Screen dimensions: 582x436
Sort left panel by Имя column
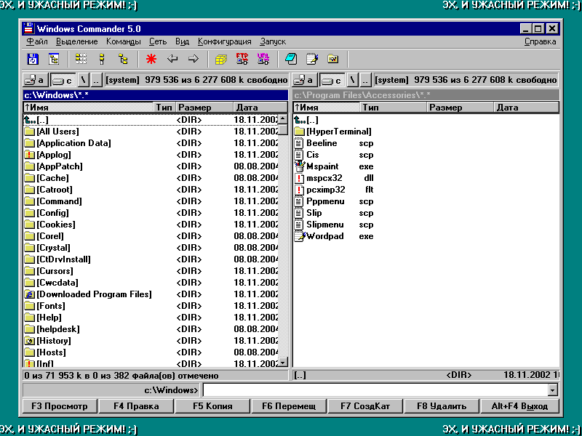click(88, 108)
